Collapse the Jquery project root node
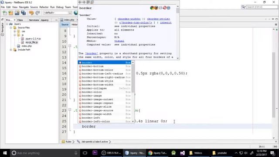The height and width of the screenshot is (157, 279). point(7,24)
